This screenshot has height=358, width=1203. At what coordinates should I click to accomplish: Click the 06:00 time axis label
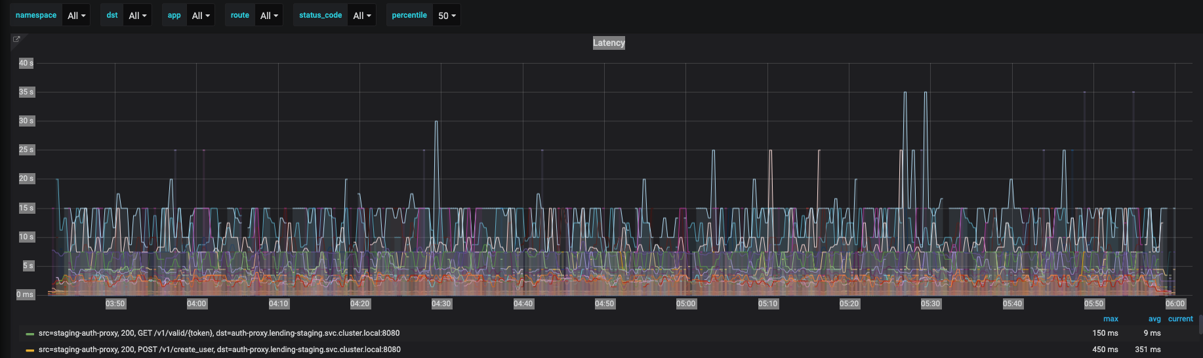tap(1175, 304)
